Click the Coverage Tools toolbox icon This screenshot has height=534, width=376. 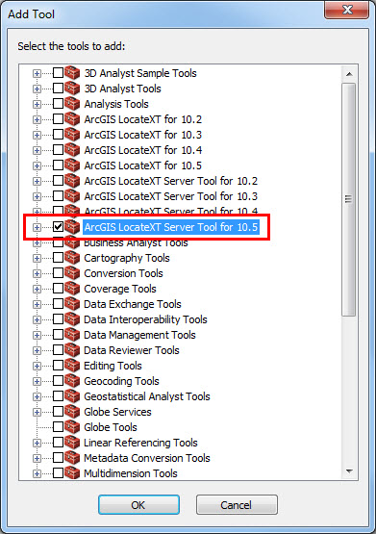(72, 289)
